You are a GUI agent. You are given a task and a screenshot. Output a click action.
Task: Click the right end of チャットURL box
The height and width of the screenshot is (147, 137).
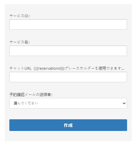click(125, 77)
